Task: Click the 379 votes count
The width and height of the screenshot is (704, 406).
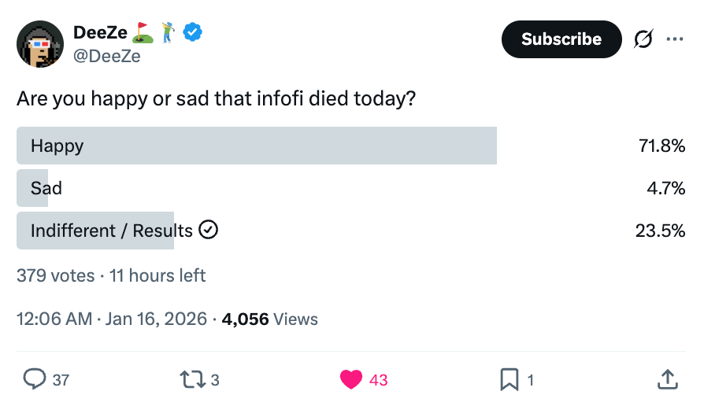Action: tap(55, 275)
